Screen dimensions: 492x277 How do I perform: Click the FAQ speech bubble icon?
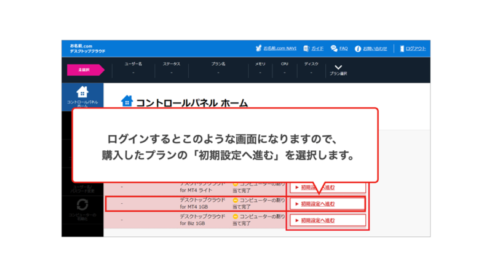334,49
